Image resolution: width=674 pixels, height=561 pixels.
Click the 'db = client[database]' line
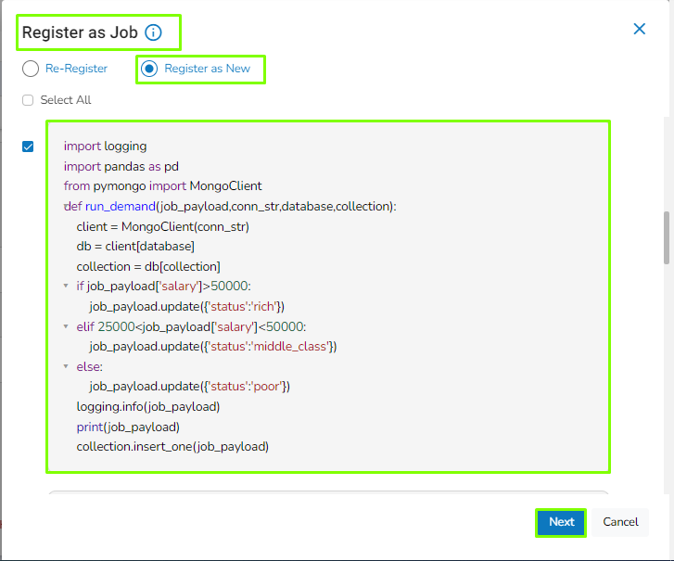(x=135, y=247)
